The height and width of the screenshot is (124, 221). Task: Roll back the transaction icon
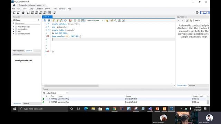click(79, 21)
